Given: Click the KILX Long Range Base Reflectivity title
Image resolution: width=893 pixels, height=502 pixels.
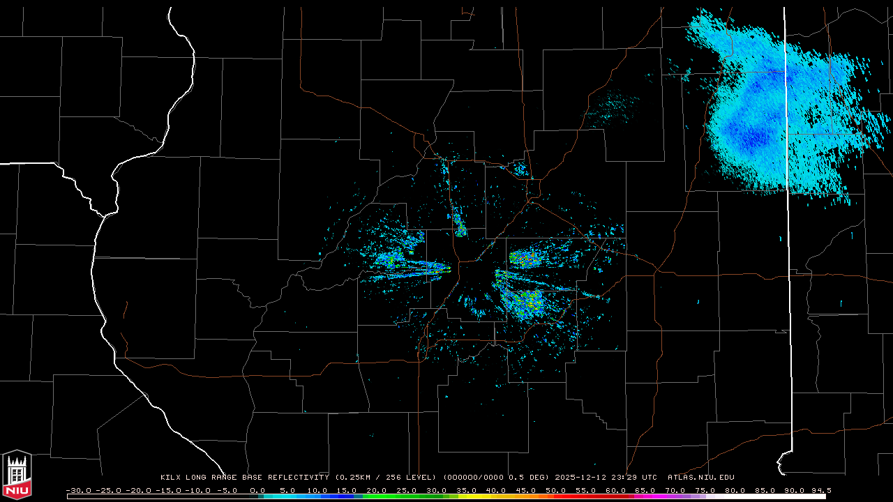Looking at the screenshot, I should click(x=244, y=478).
